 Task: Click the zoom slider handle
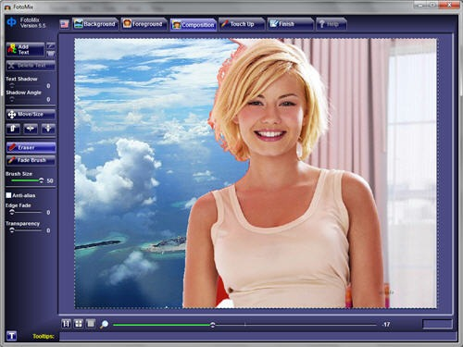point(212,325)
